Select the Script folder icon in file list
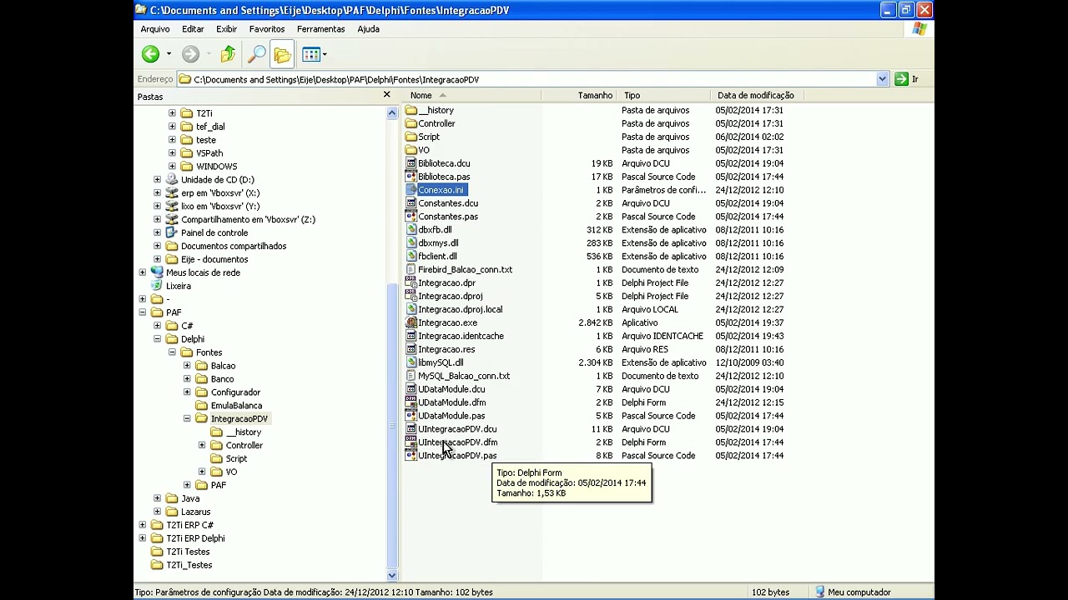1068x600 pixels. 411,137
